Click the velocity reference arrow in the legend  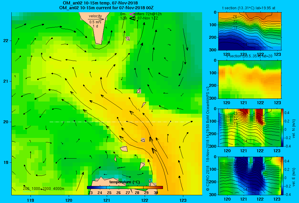pos(96,19)
